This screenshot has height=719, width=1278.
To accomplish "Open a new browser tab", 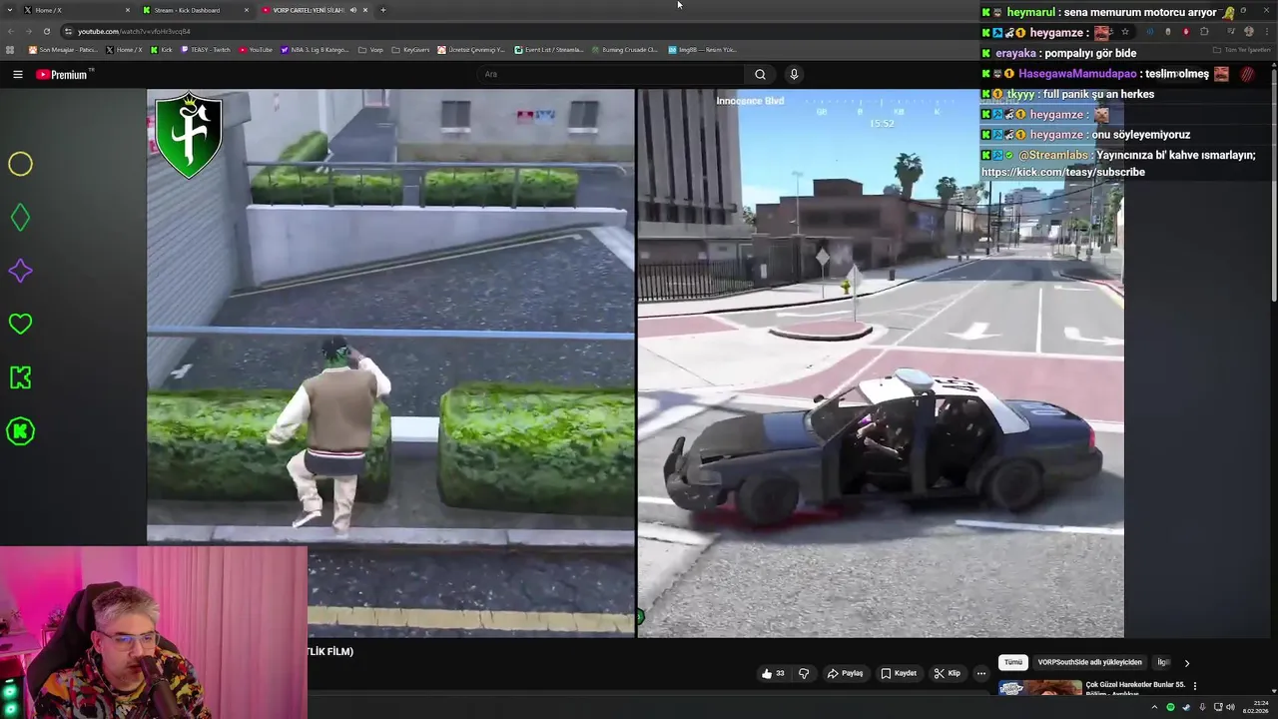I will (382, 10).
